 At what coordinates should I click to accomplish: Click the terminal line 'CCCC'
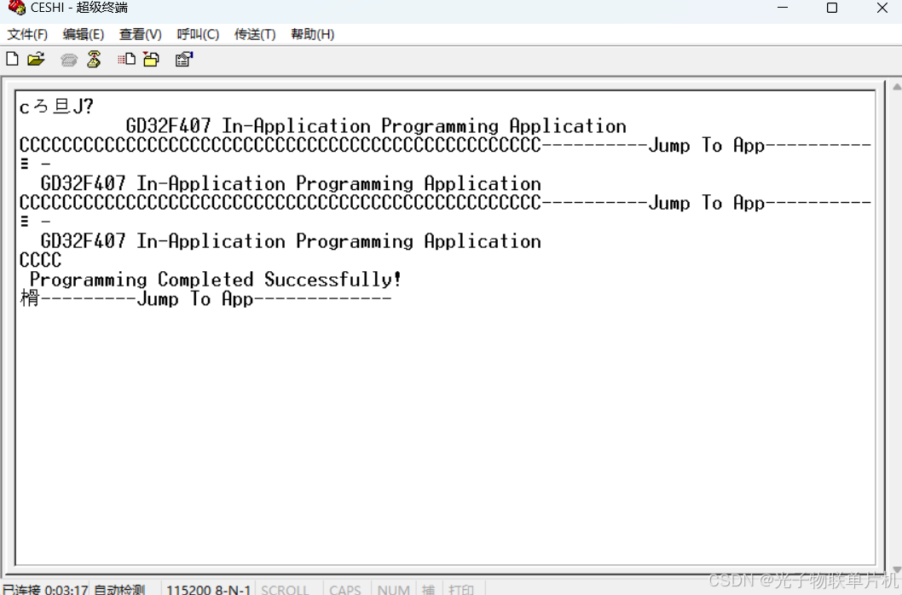[40, 260]
